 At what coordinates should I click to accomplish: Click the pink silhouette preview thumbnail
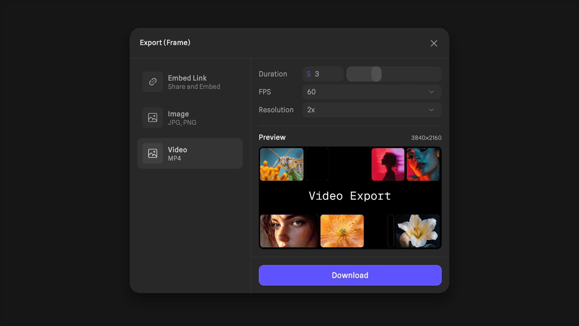point(388,165)
